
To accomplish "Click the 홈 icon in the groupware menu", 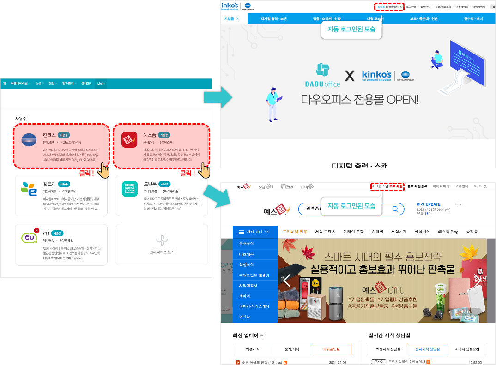I will point(5,84).
